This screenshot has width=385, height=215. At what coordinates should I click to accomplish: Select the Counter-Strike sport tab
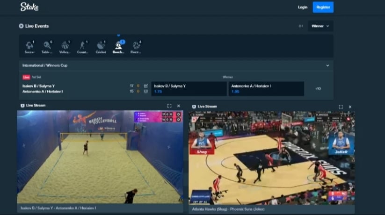[x=82, y=47]
